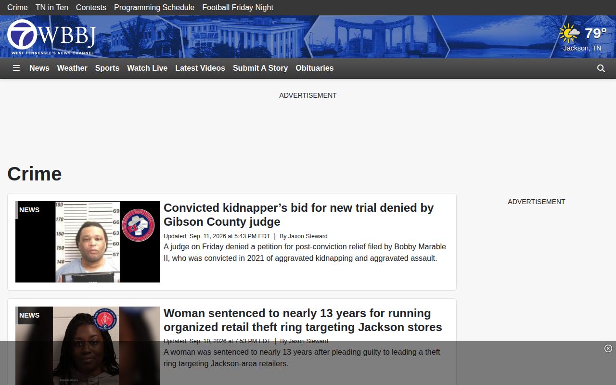Go to Contests page
Screen dimensions: 616x385
[x=91, y=8]
